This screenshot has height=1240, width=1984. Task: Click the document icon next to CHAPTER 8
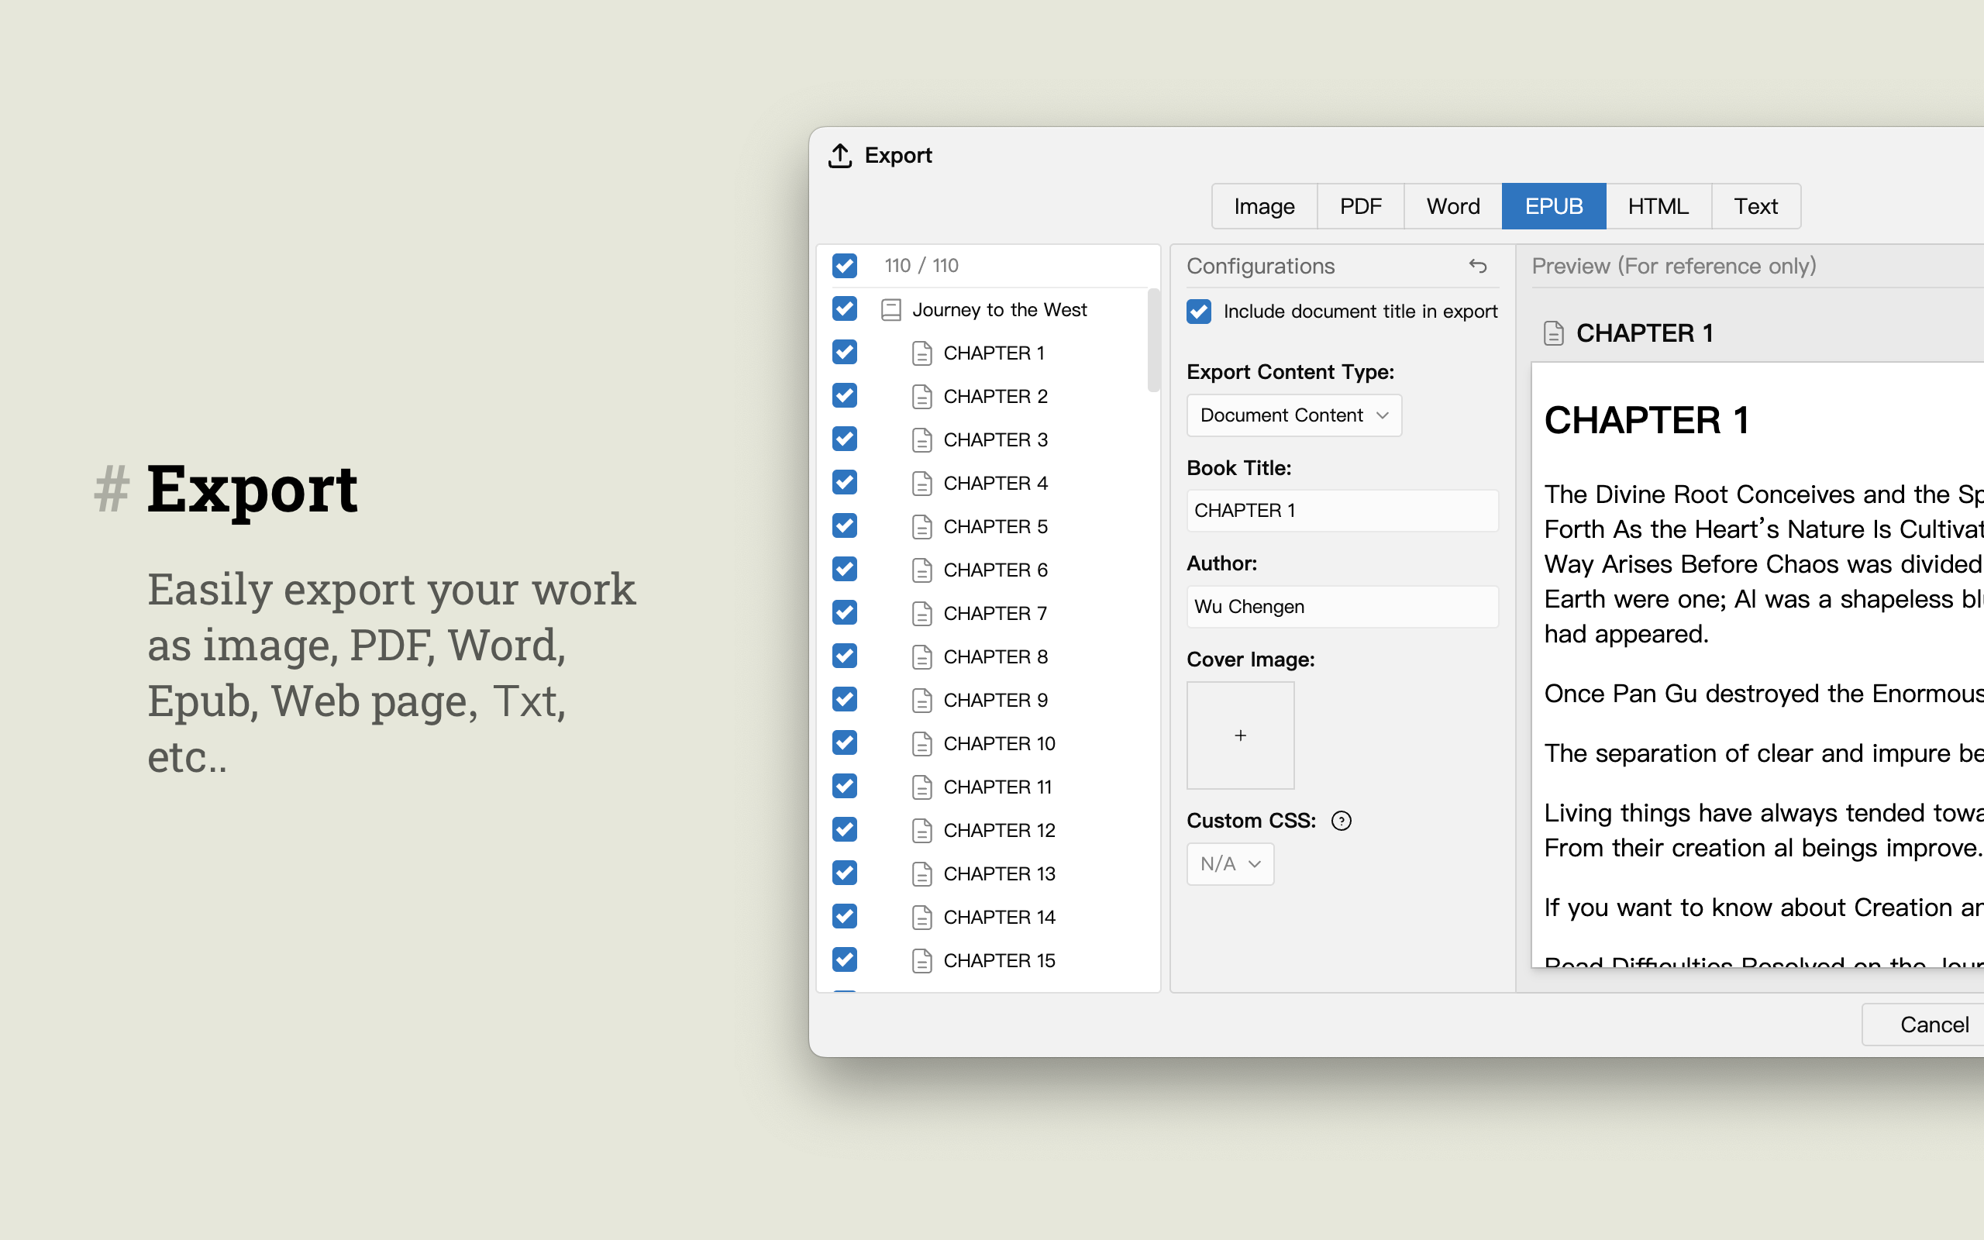click(922, 658)
